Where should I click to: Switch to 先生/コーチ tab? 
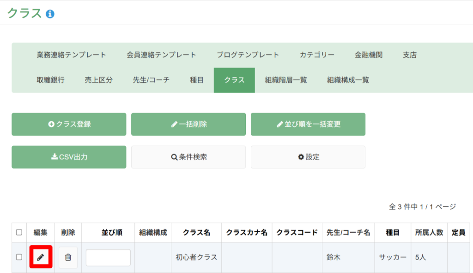[x=151, y=80]
